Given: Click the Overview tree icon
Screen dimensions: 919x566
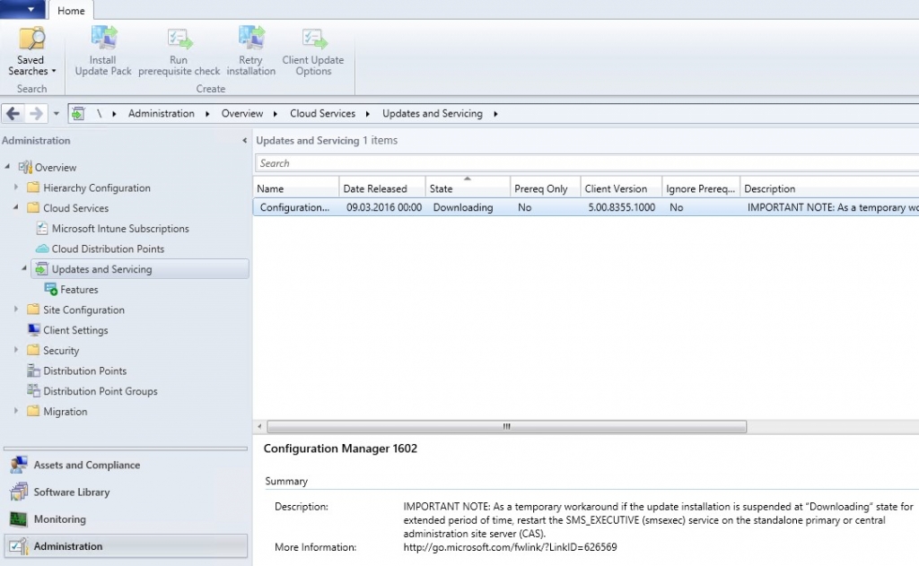Looking at the screenshot, I should click(24, 167).
